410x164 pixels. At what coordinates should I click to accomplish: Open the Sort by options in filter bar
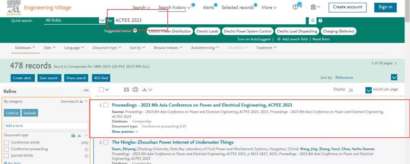tap(138, 48)
